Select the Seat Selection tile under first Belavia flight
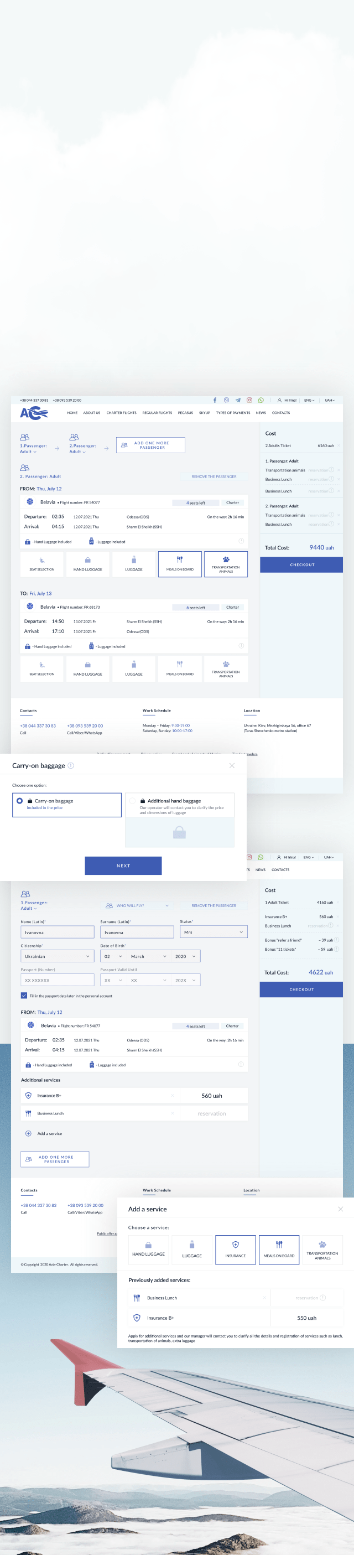The height and width of the screenshot is (1555, 354). point(41,564)
